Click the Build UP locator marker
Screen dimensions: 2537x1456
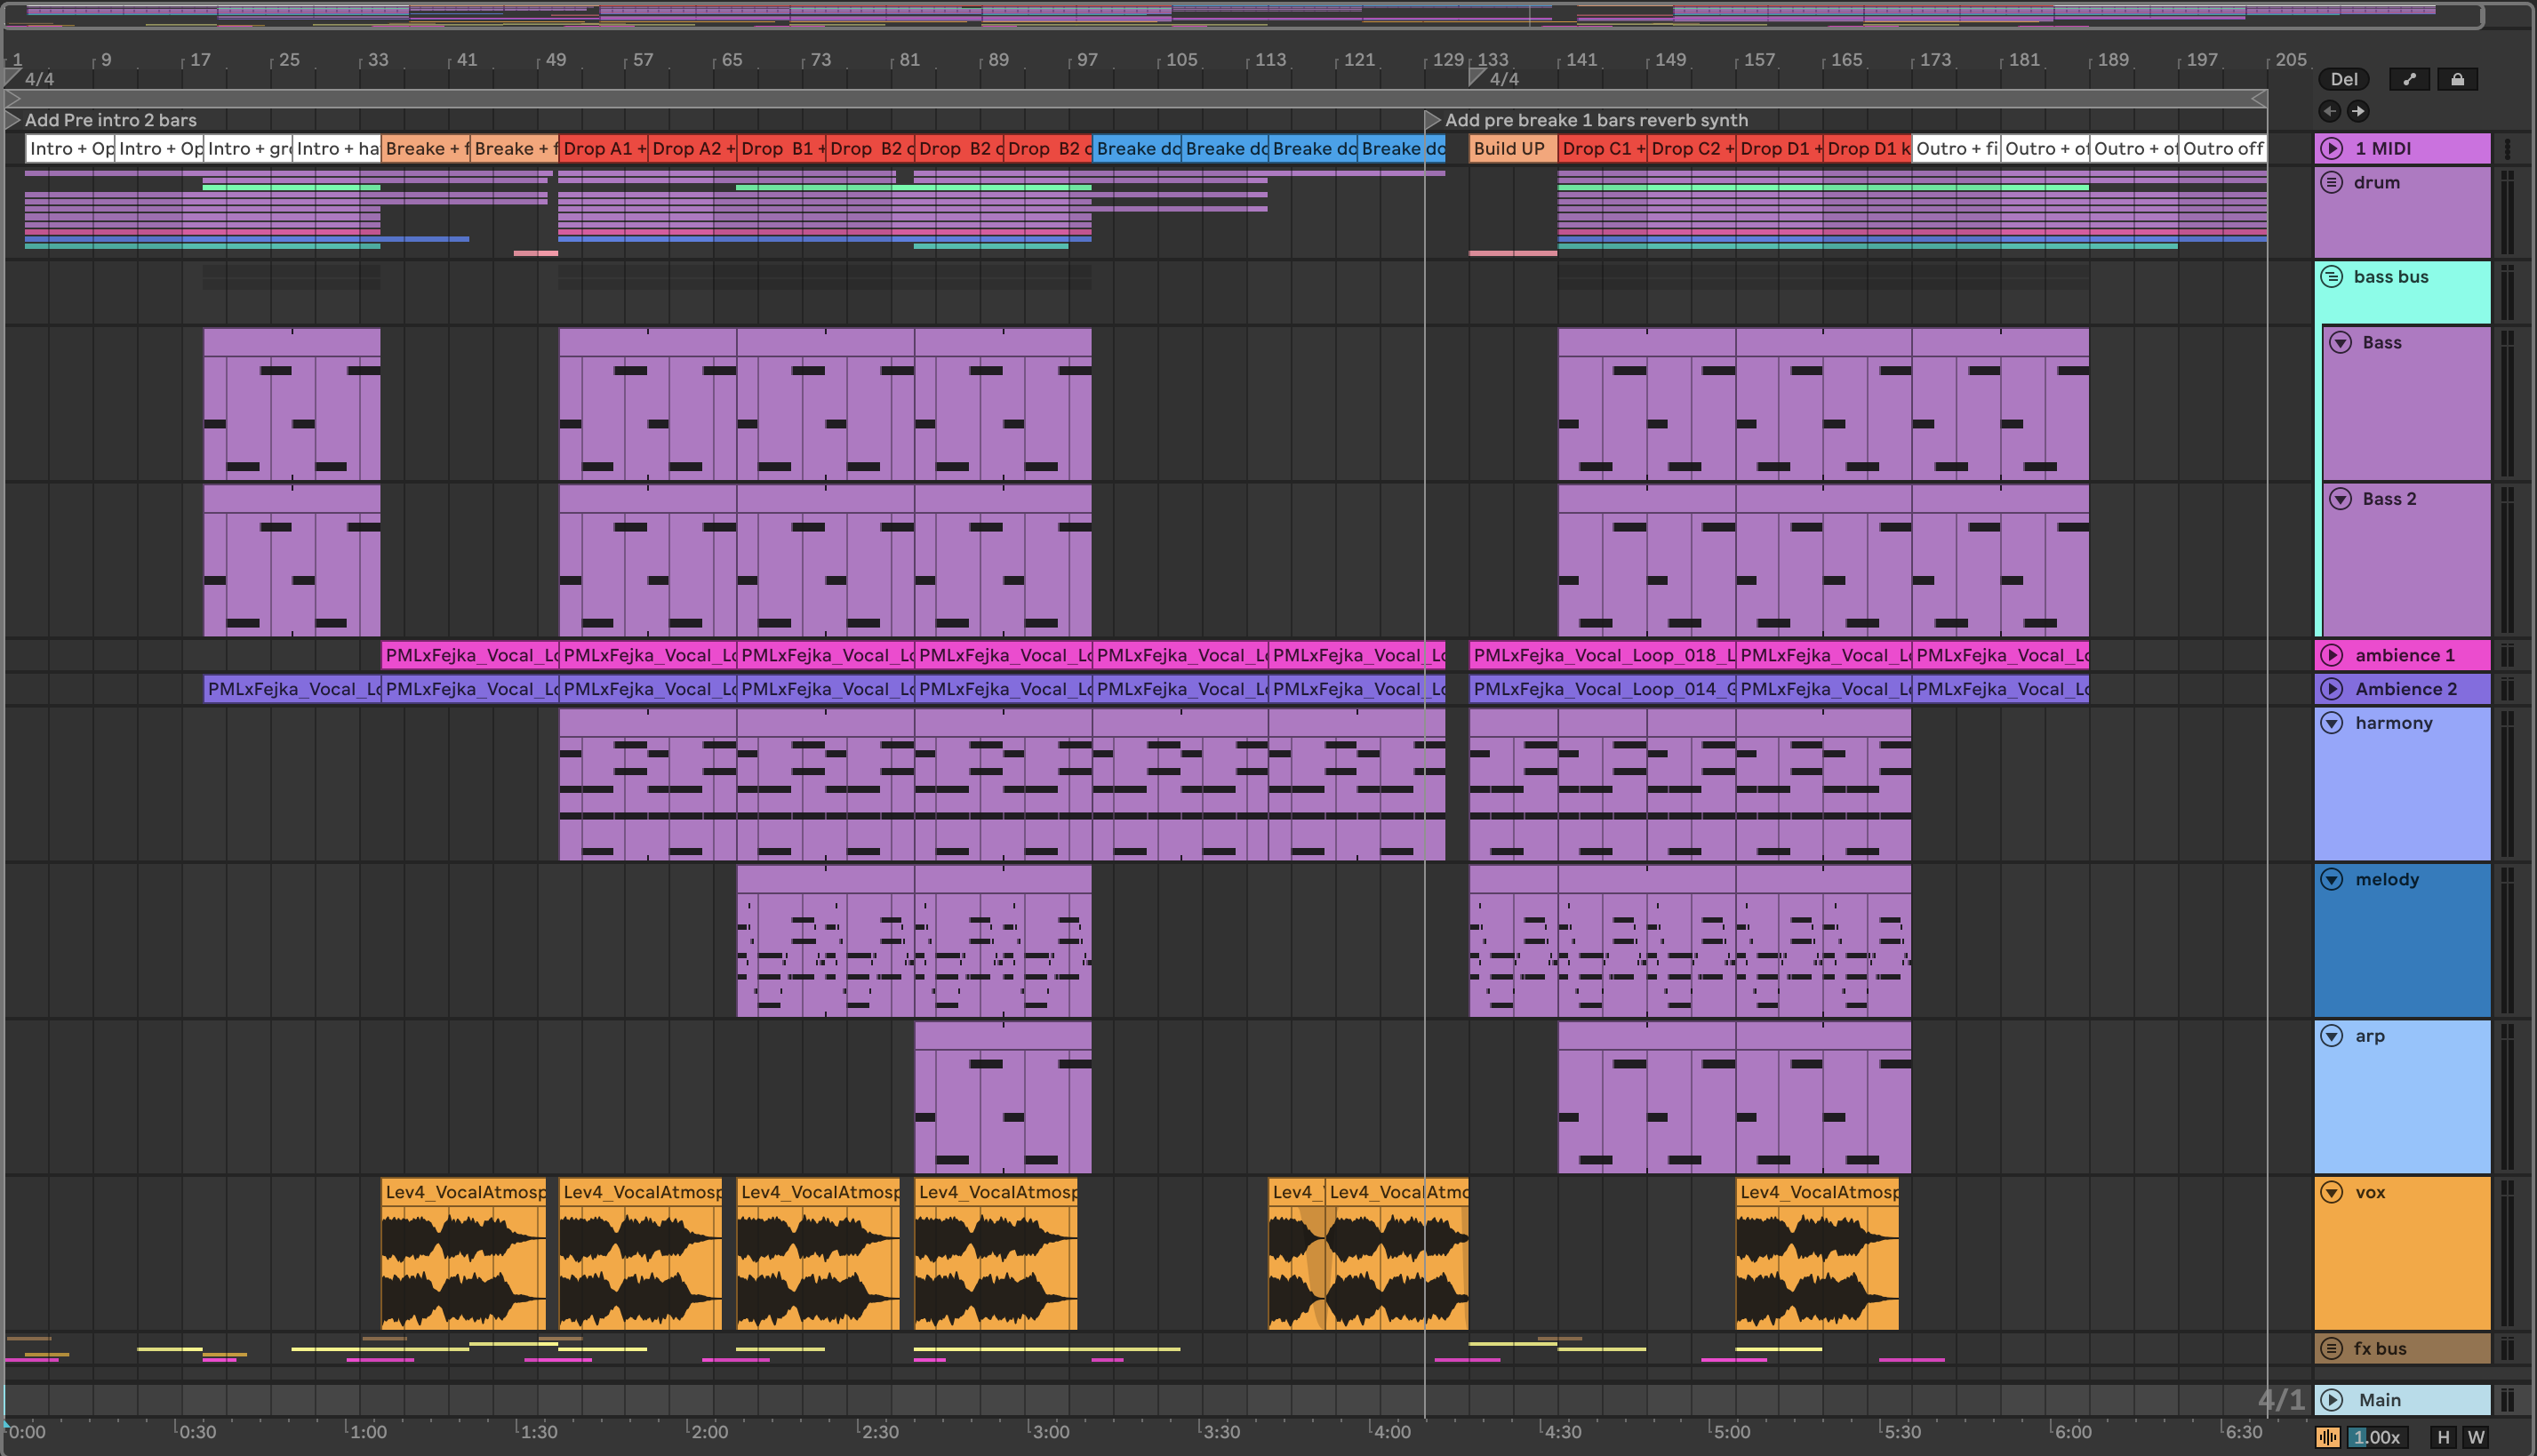1509,148
